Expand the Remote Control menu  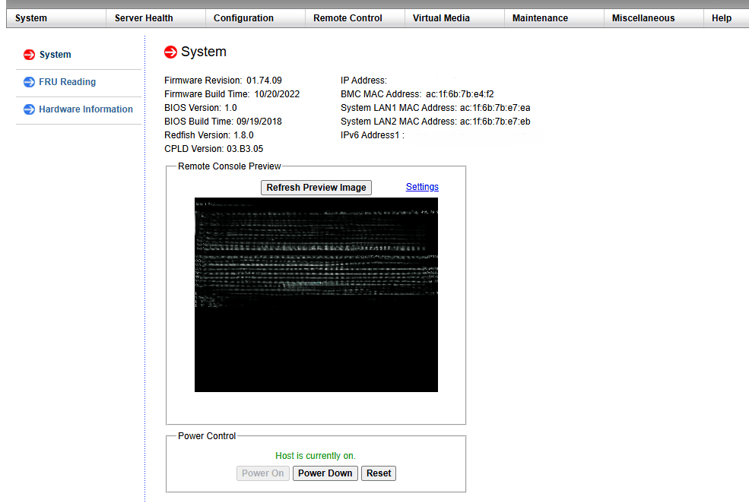pyautogui.click(x=348, y=18)
